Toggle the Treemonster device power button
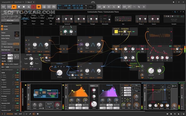 (x=145, y=85)
